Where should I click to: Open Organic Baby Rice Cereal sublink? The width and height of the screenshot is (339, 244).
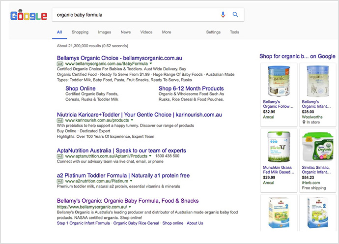(136, 223)
